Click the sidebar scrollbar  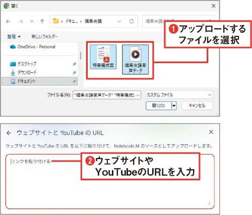(x=81, y=56)
